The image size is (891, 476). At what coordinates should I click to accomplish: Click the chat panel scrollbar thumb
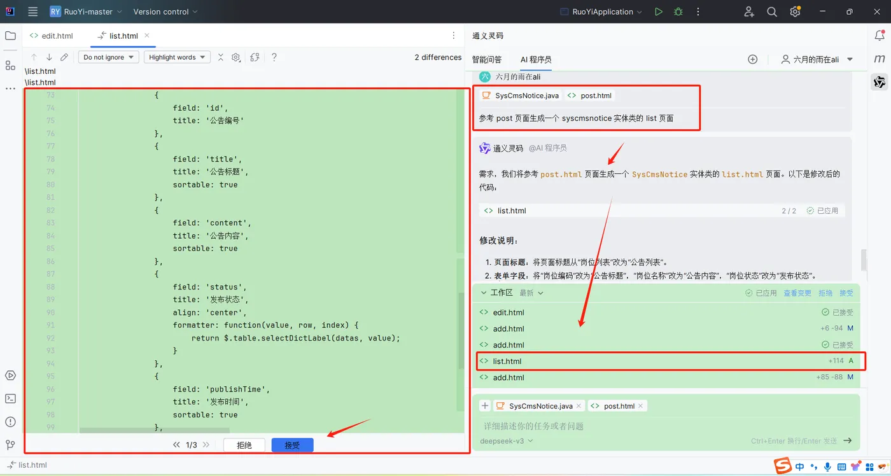(864, 260)
